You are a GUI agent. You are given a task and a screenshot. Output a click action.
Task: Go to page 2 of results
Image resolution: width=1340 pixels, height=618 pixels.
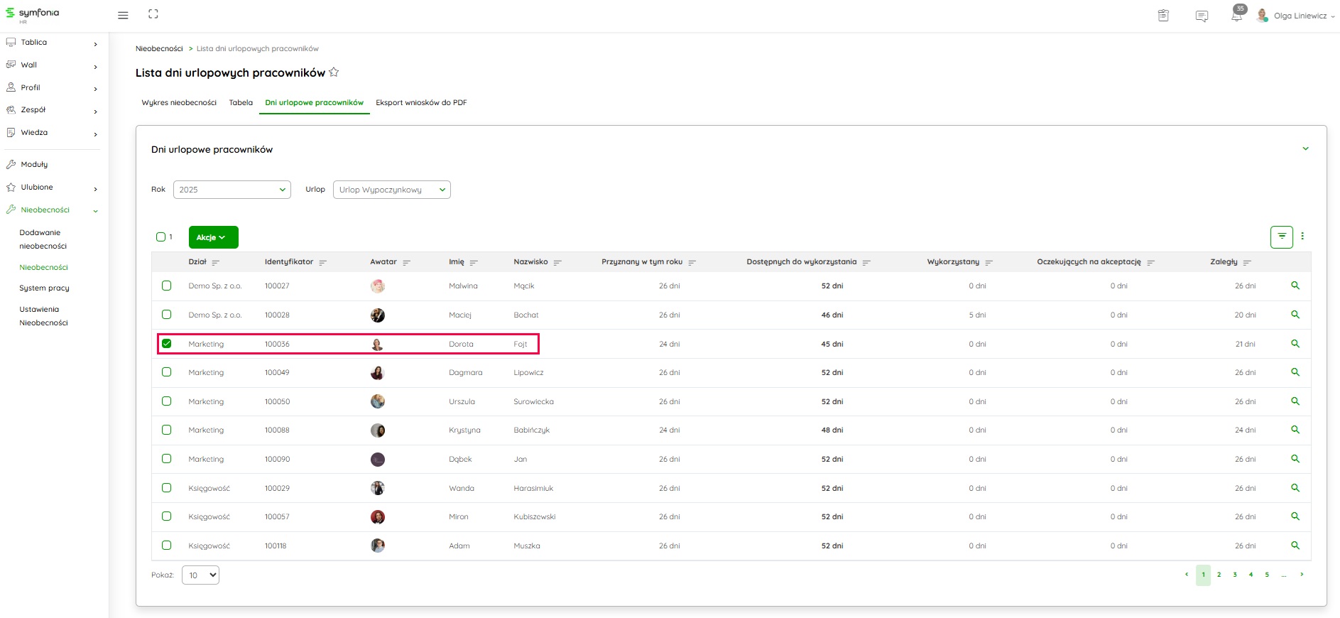[x=1219, y=575]
